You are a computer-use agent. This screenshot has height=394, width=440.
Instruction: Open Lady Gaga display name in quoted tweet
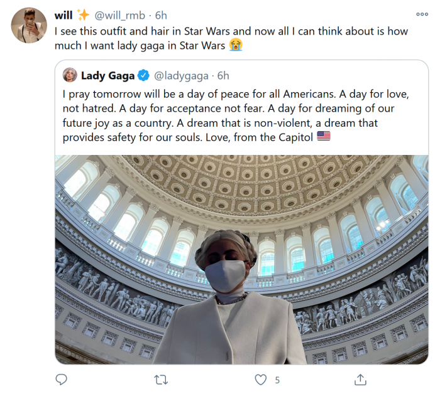tap(107, 76)
